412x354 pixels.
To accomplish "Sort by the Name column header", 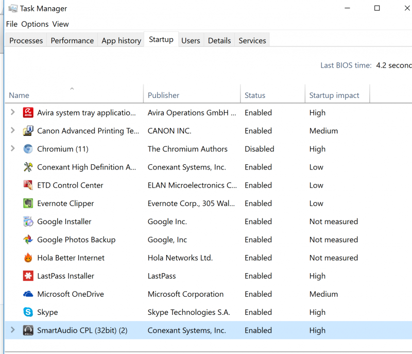I will [x=74, y=94].
